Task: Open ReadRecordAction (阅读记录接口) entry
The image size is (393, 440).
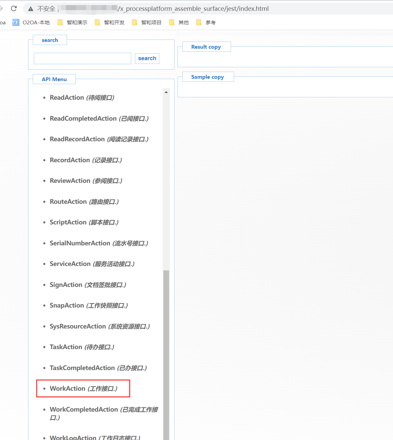Action: pyautogui.click(x=99, y=139)
